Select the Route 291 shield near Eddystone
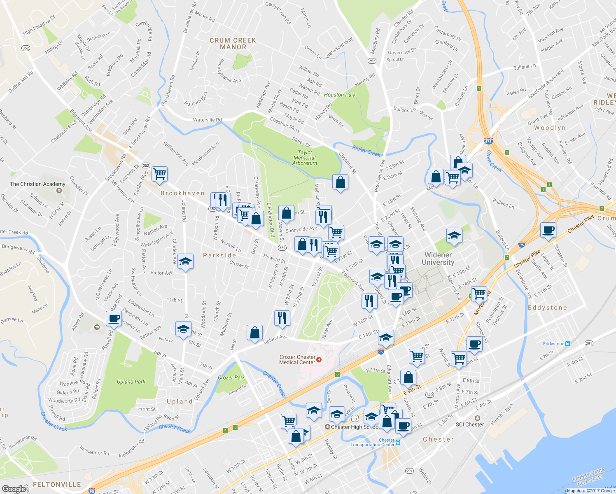Screen dimensions: 616x494 (589, 343)
